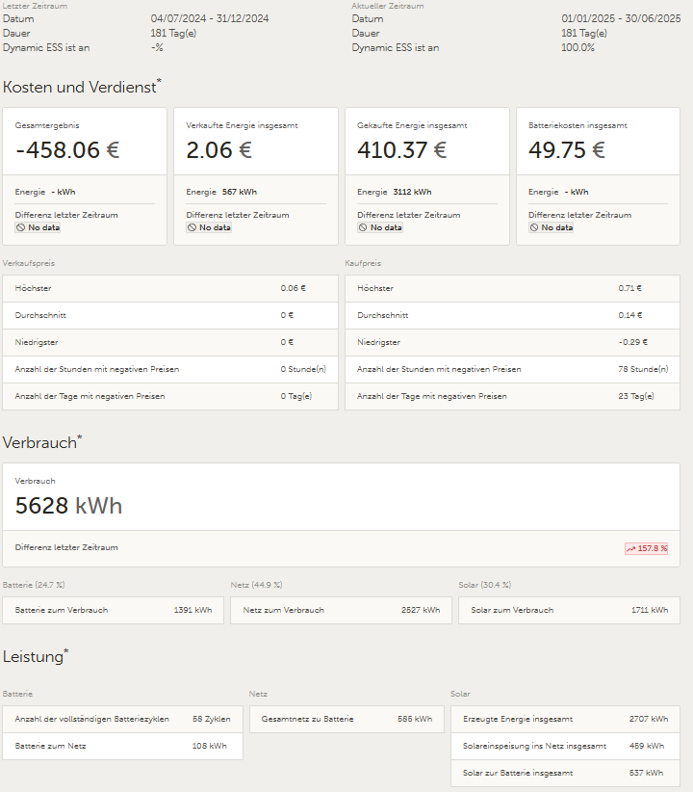Click the purchased energy 3112 kWh text
The width and height of the screenshot is (693, 792).
pyautogui.click(x=412, y=192)
